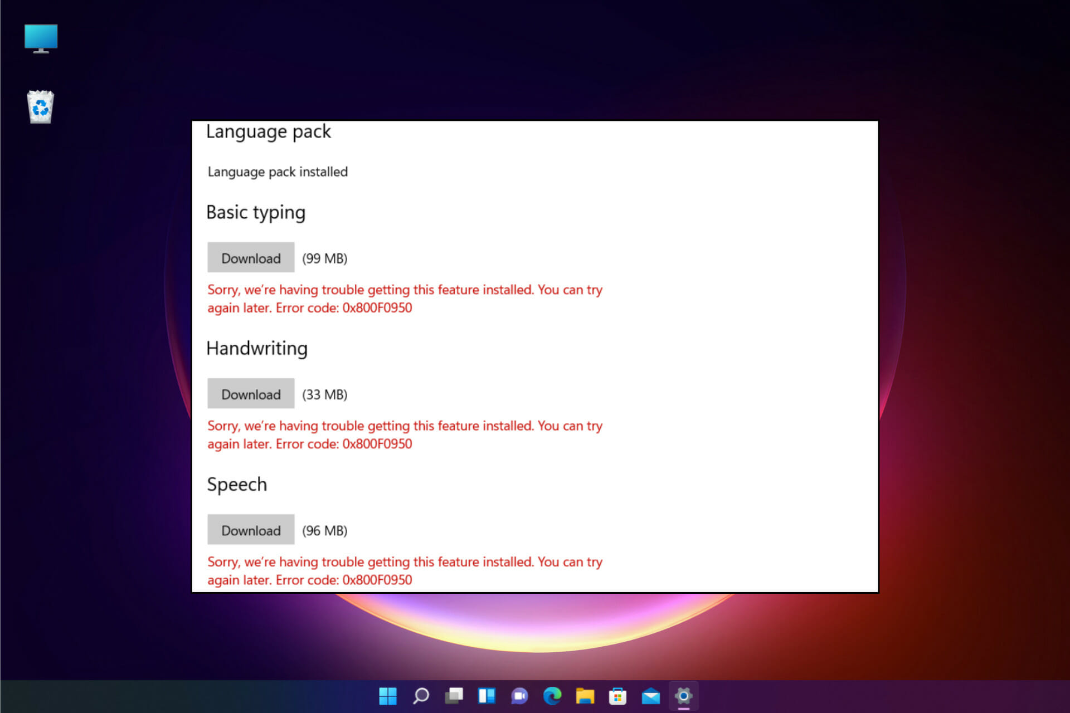1070x713 pixels.
Task: Click the Speech section title
Action: (x=237, y=484)
